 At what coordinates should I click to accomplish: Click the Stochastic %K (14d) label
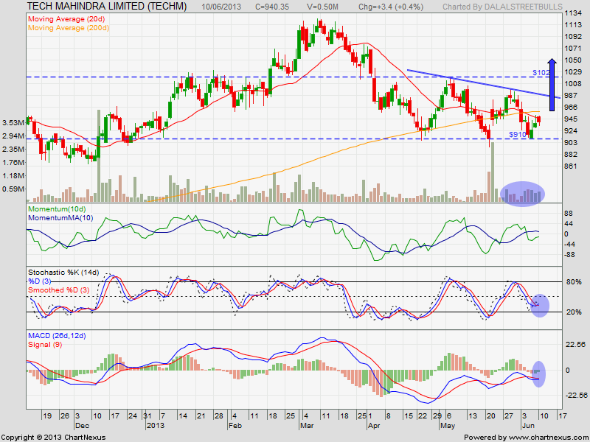tap(63, 273)
